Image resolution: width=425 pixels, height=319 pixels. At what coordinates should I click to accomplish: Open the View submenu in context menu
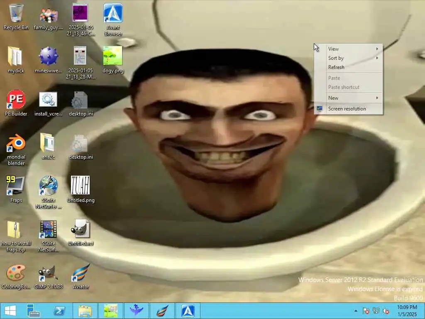coord(349,49)
